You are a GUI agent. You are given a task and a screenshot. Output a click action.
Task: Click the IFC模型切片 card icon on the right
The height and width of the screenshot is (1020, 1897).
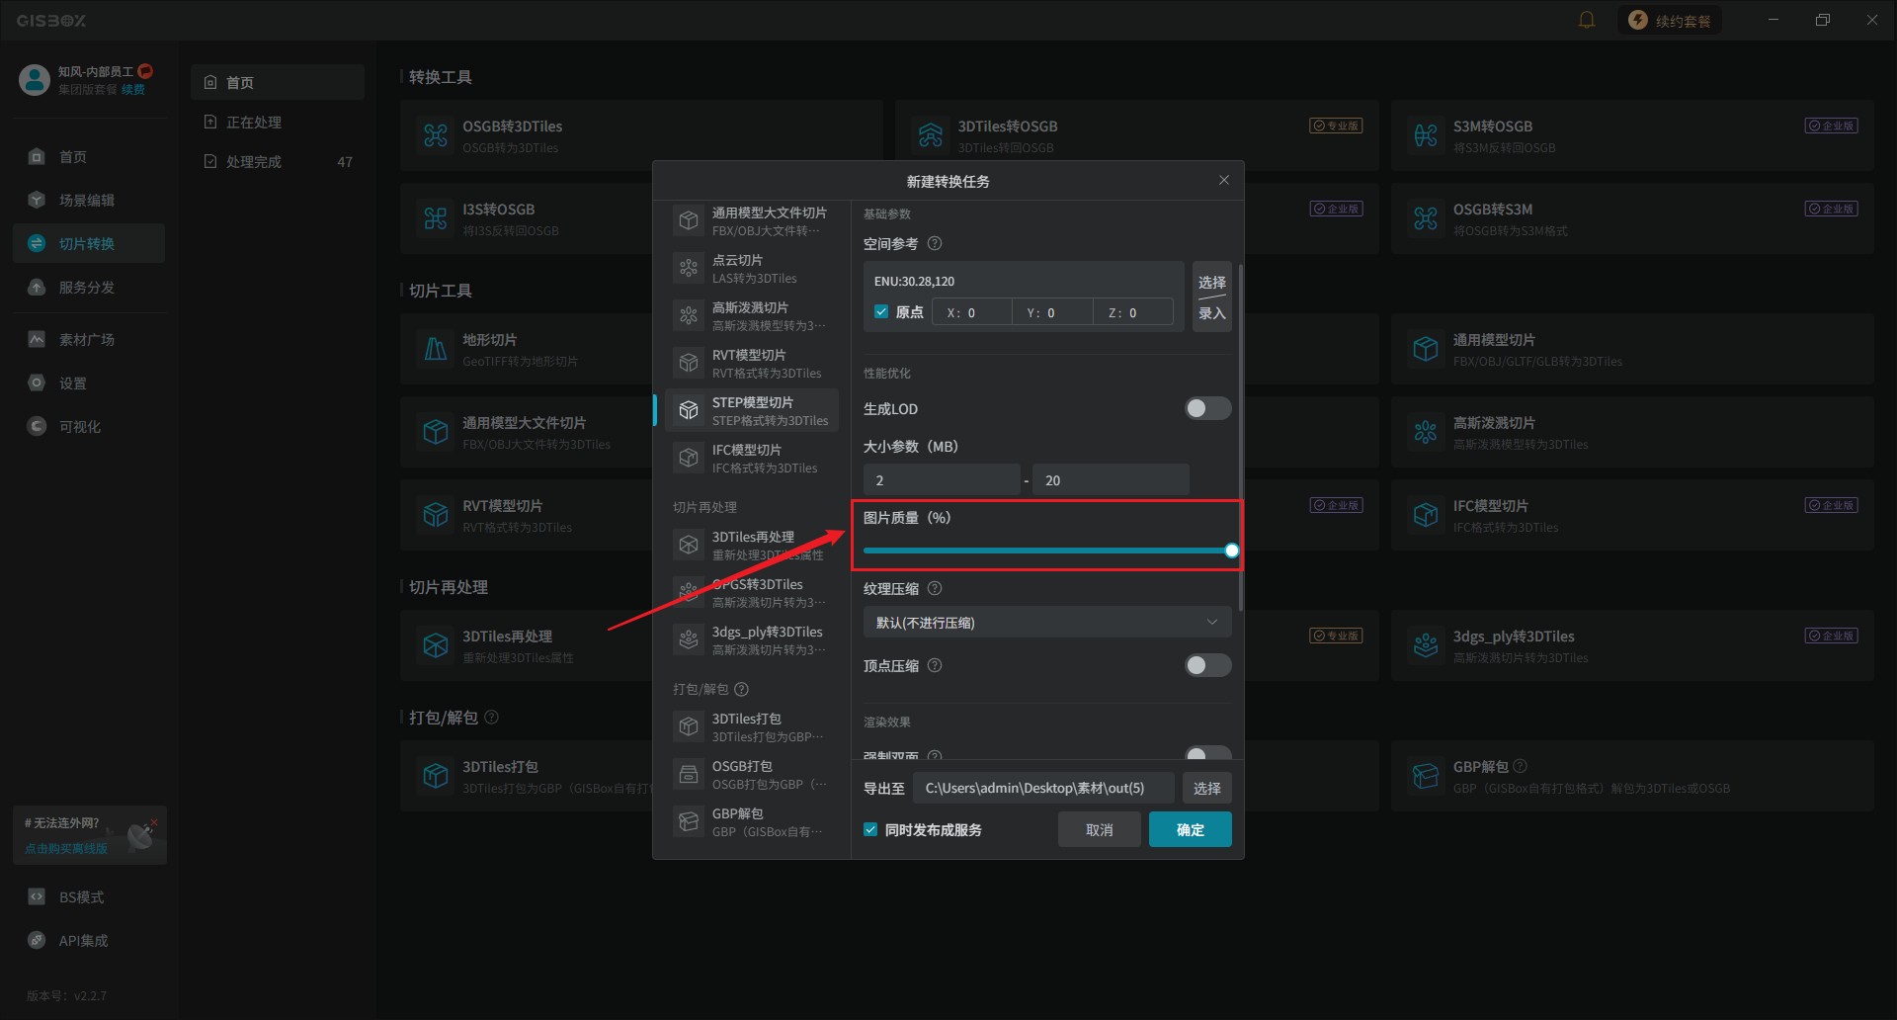click(1426, 515)
